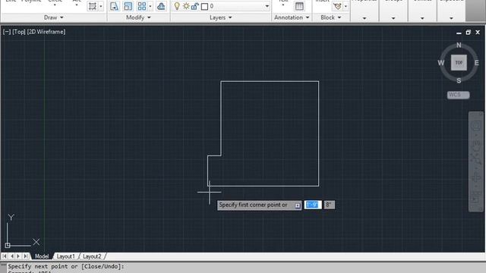Open the WCS coordinate system dropdown
The width and height of the screenshot is (486, 273).
coord(458,95)
